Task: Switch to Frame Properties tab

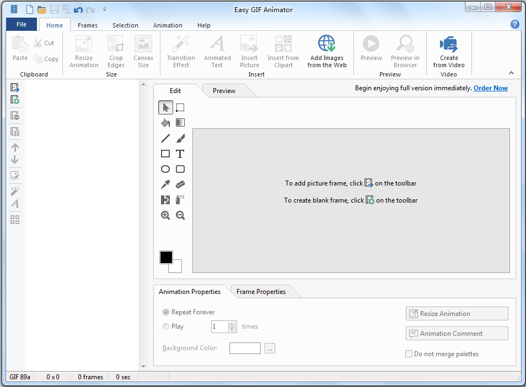Action: [261, 292]
